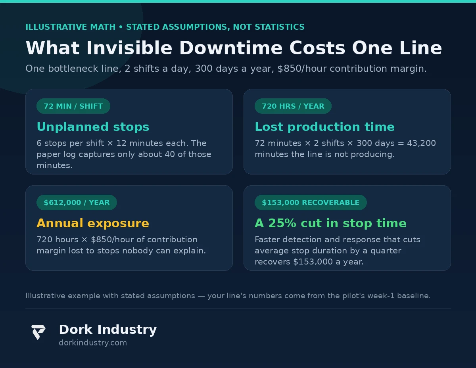Click the Dork Industry brand name
The image size is (476, 368).
coord(108,330)
